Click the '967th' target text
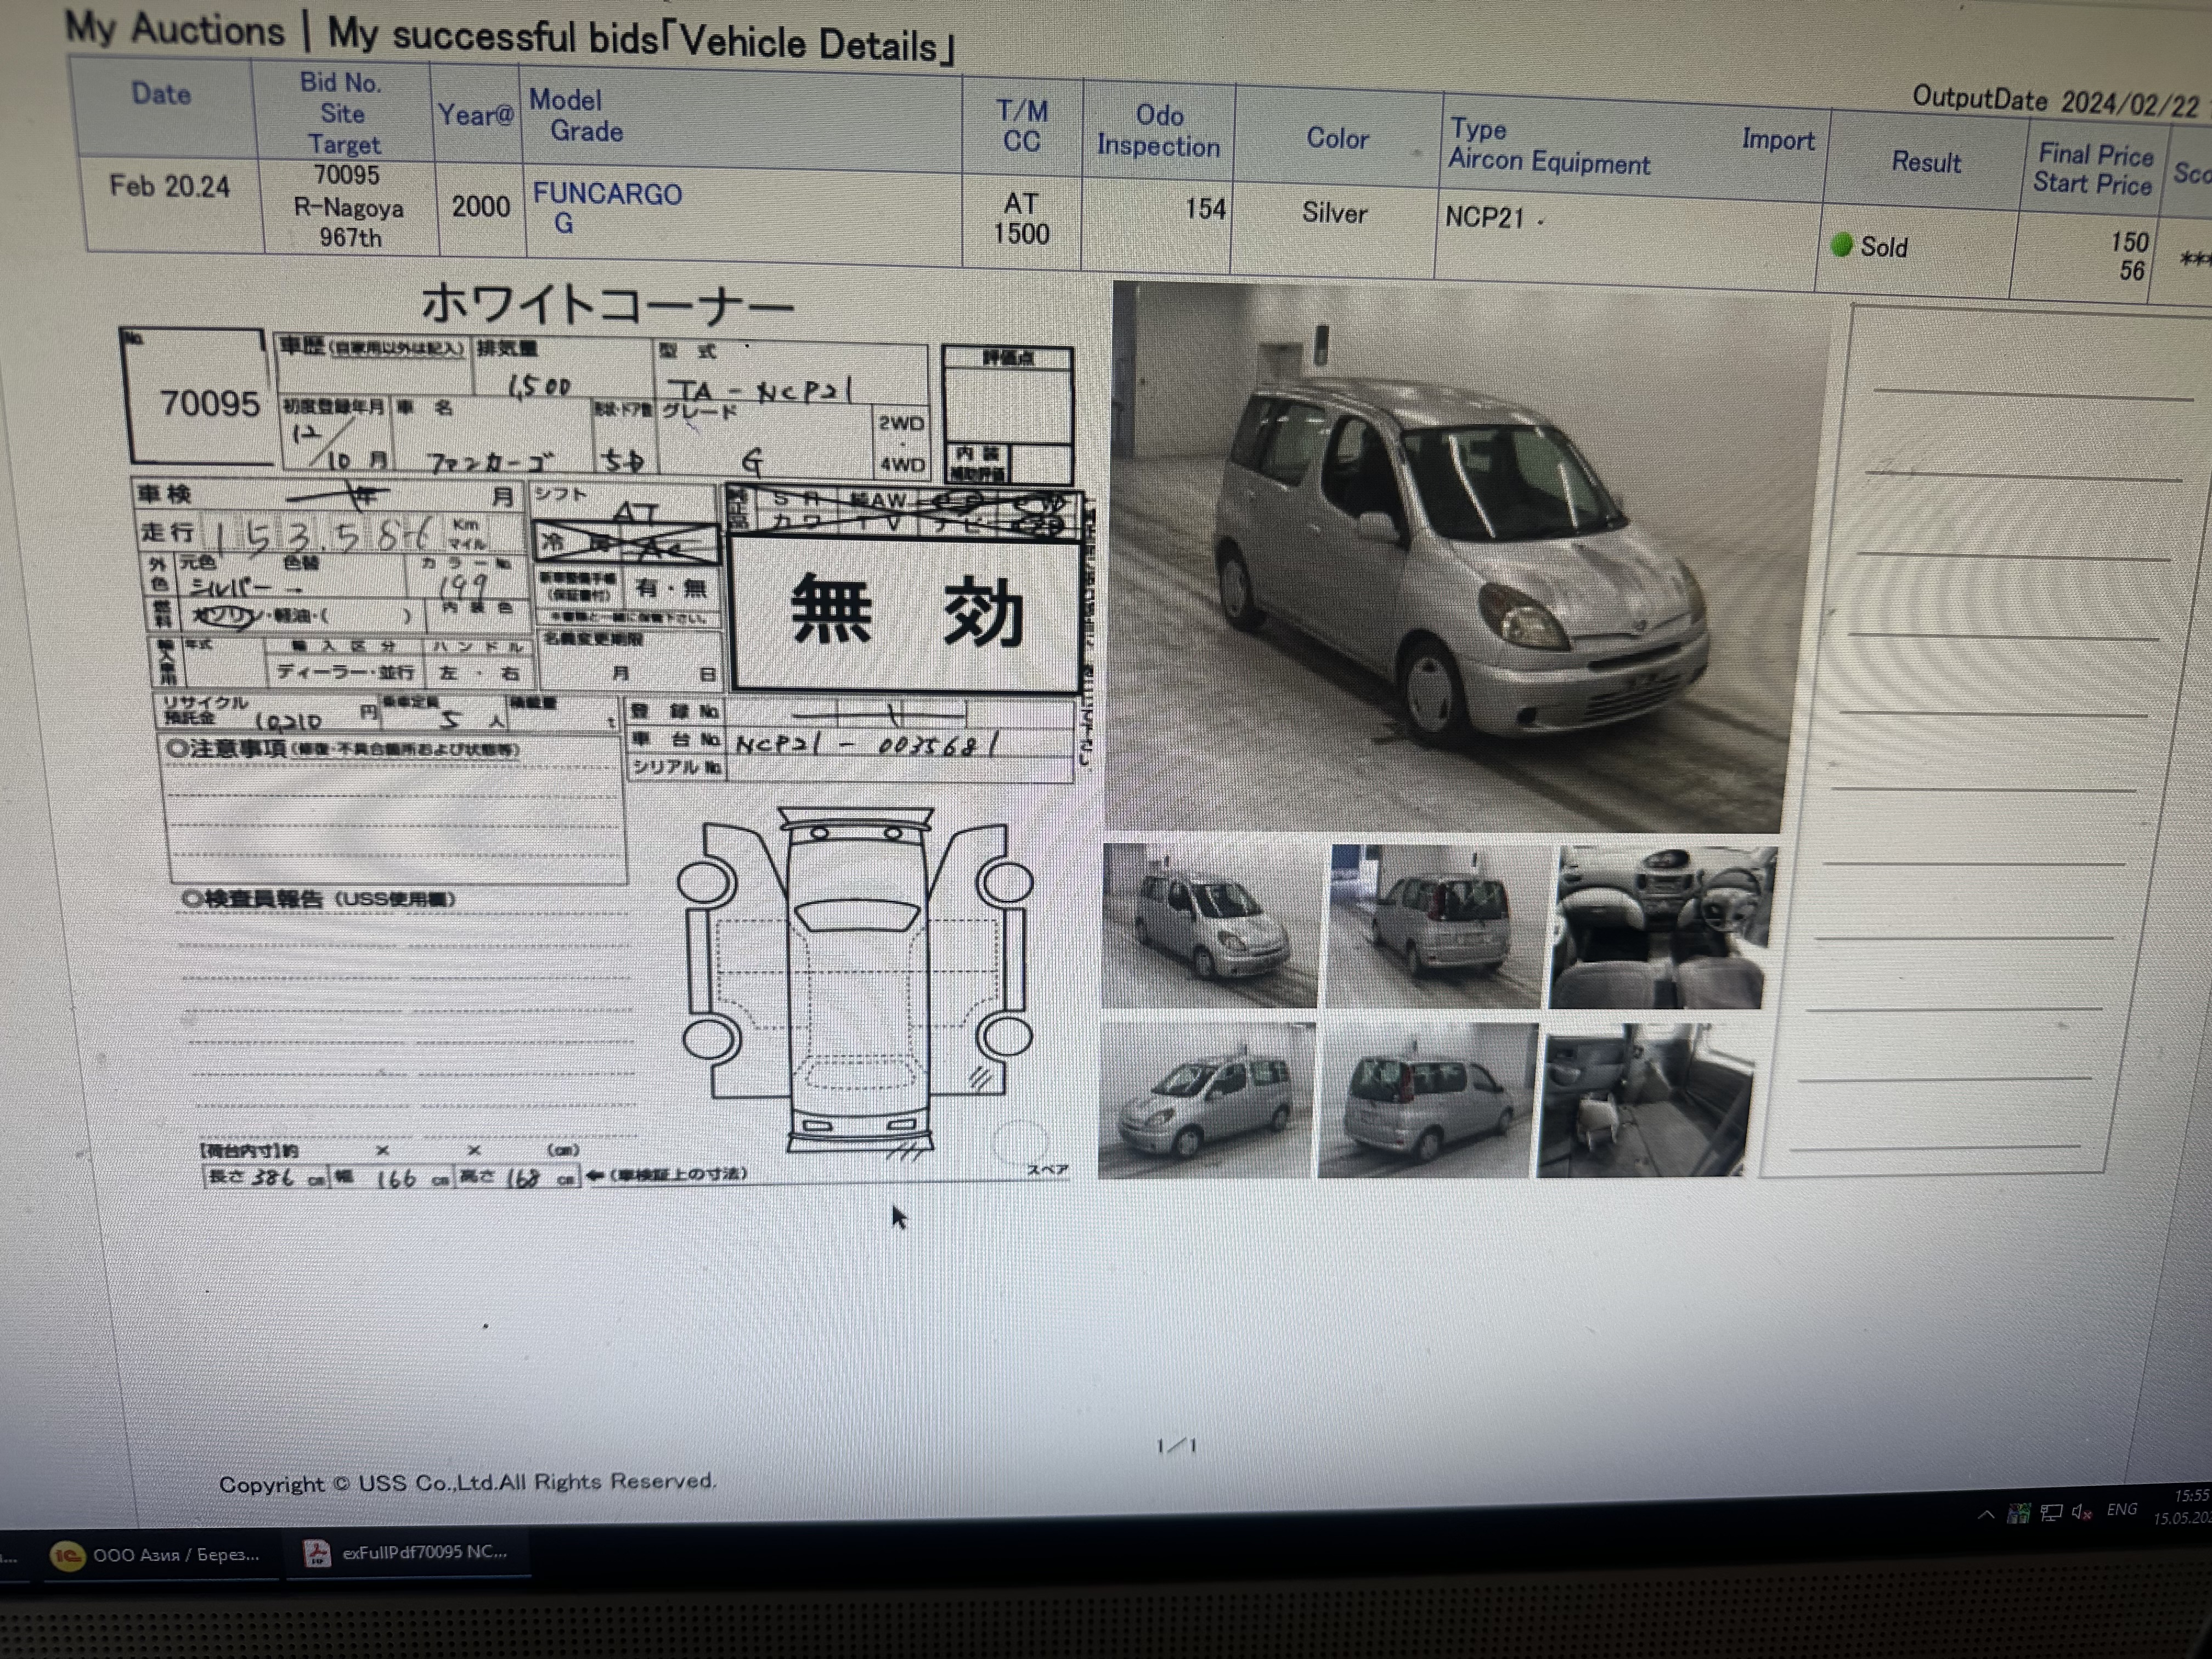 tap(350, 238)
